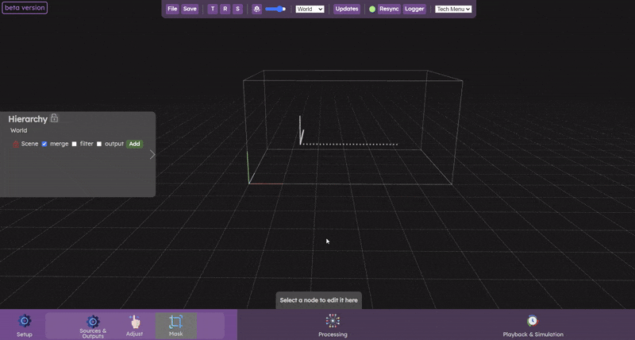635x340 pixels.
Task: Open the File menu
Action: click(172, 9)
